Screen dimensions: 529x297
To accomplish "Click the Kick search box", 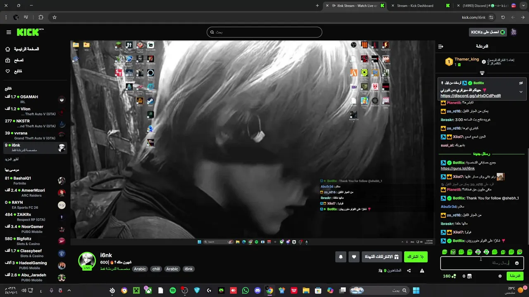I will pos(264,32).
